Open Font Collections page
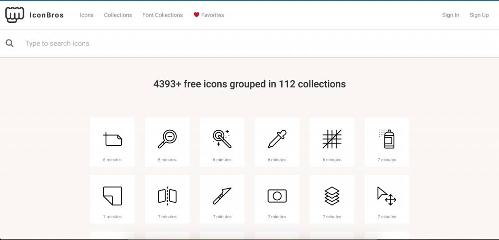Image resolution: width=499 pixels, height=240 pixels. point(163,15)
